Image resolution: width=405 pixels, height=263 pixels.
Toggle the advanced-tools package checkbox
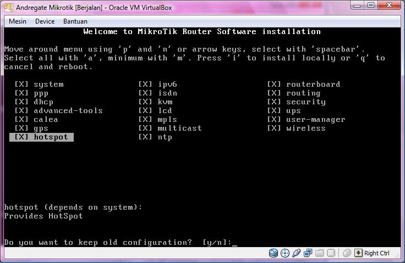[x=21, y=110]
